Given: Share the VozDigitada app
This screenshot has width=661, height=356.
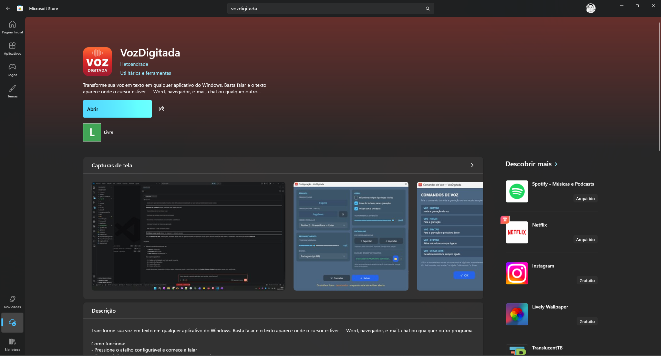Looking at the screenshot, I should pyautogui.click(x=162, y=109).
